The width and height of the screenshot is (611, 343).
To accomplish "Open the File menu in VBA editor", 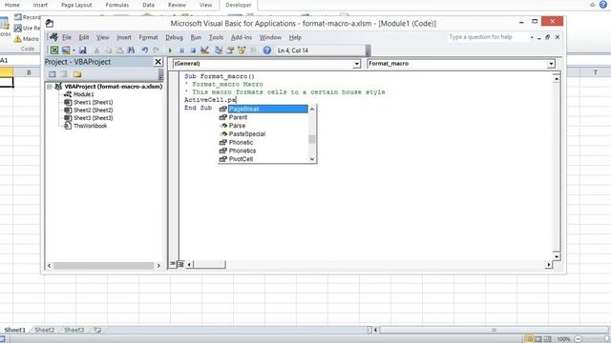I will pyautogui.click(x=67, y=37).
